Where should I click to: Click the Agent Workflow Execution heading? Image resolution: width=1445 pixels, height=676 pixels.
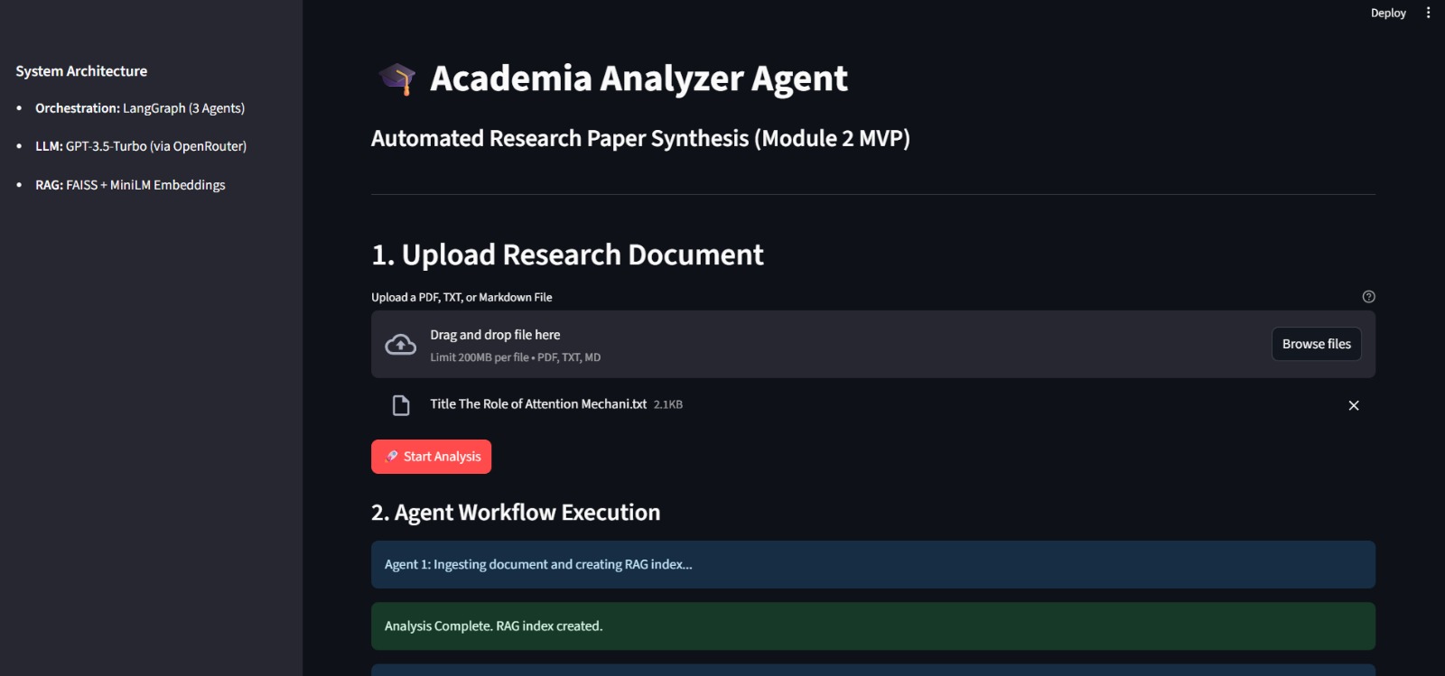click(x=516, y=513)
